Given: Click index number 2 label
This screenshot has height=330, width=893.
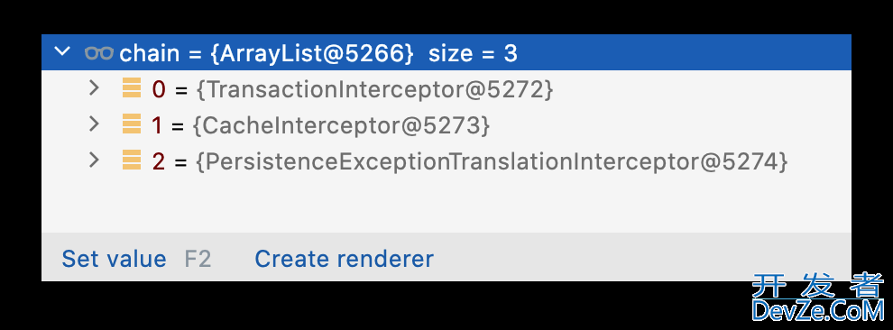Looking at the screenshot, I should (x=159, y=162).
